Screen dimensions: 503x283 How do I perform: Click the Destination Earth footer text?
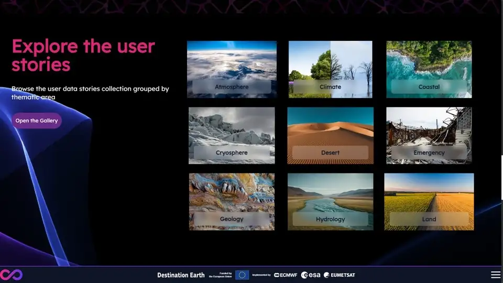point(181,275)
